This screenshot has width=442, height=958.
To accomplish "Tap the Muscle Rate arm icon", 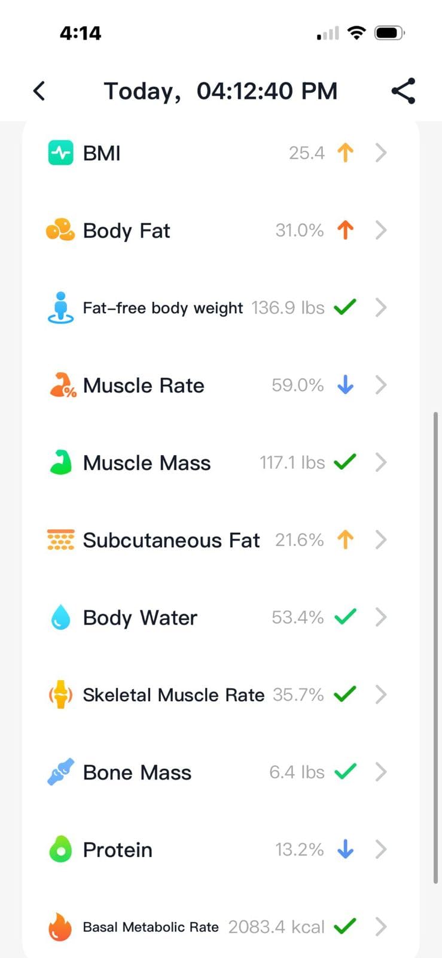I will [62, 386].
